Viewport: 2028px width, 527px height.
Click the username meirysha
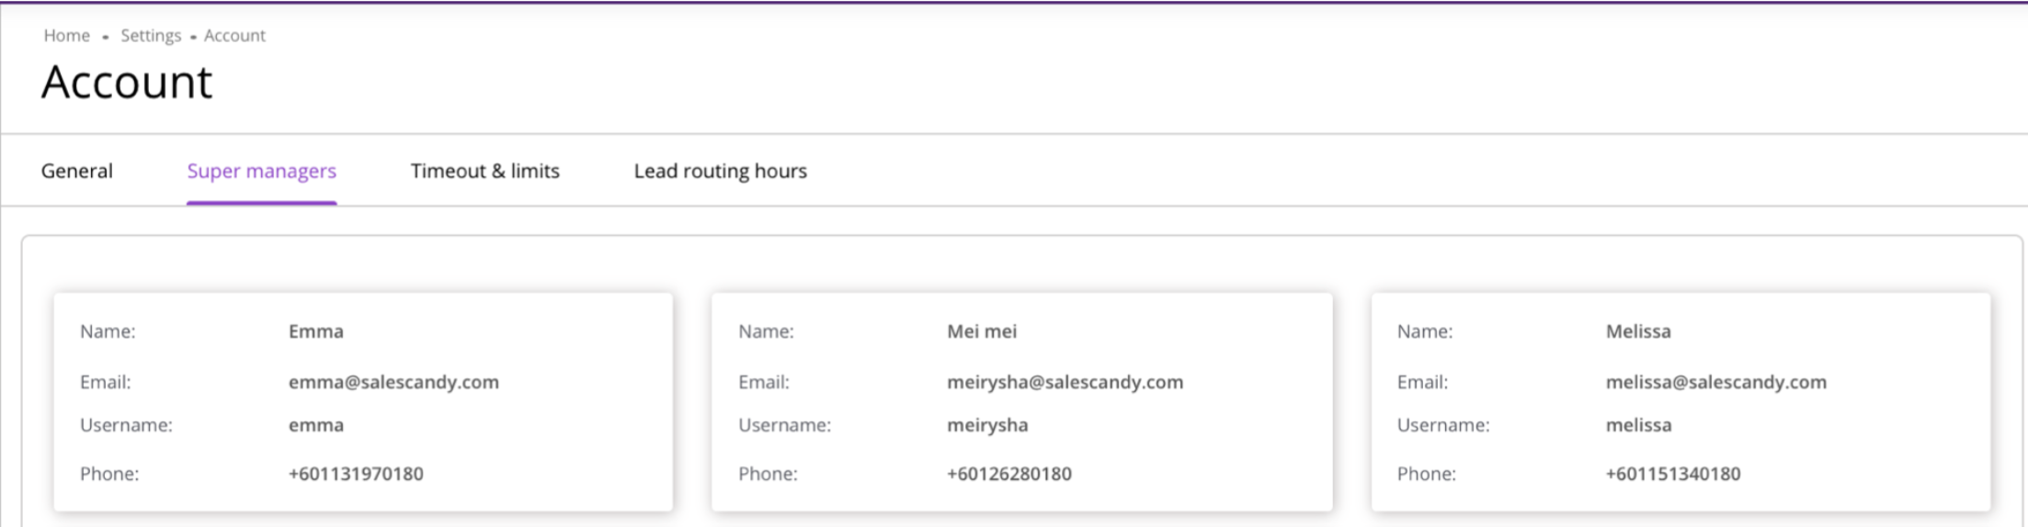987,425
